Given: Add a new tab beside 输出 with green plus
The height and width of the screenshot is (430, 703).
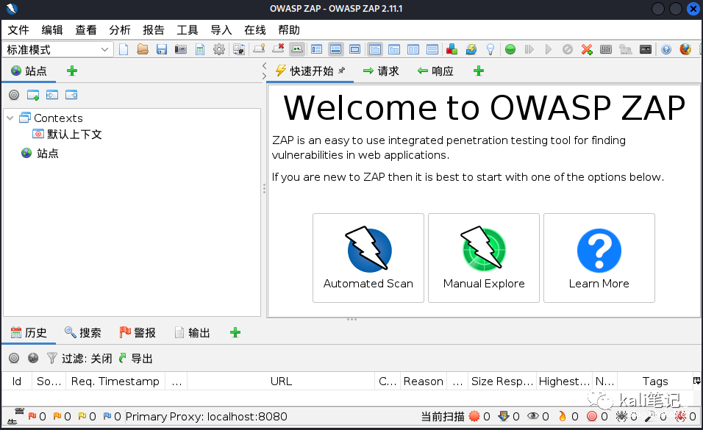Looking at the screenshot, I should 235,332.
